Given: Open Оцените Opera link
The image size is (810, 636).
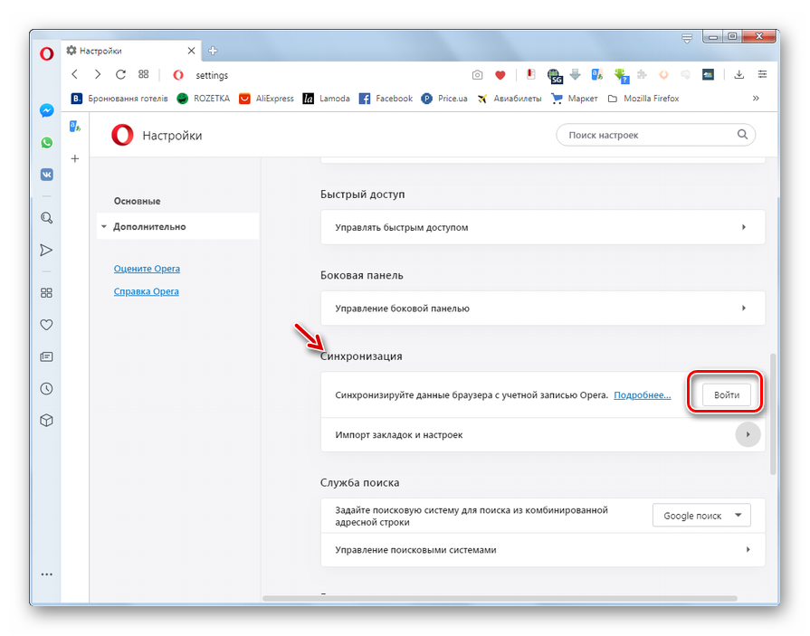Looking at the screenshot, I should pyautogui.click(x=147, y=269).
